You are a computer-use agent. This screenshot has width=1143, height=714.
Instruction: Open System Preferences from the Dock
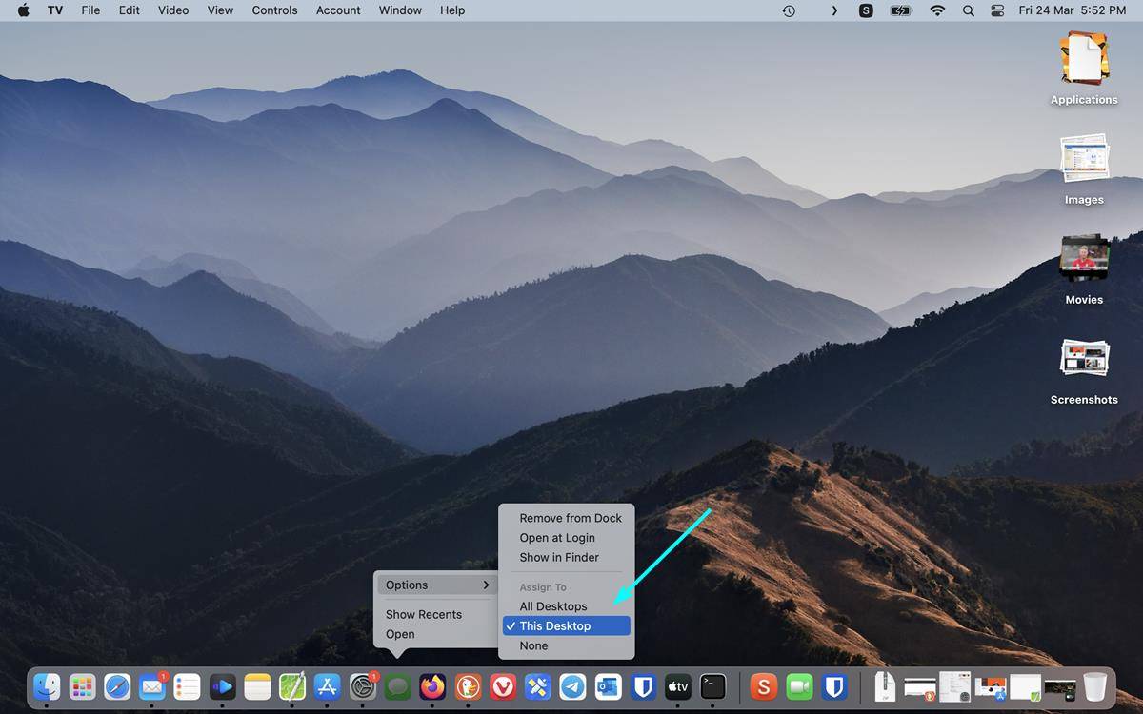(x=363, y=686)
